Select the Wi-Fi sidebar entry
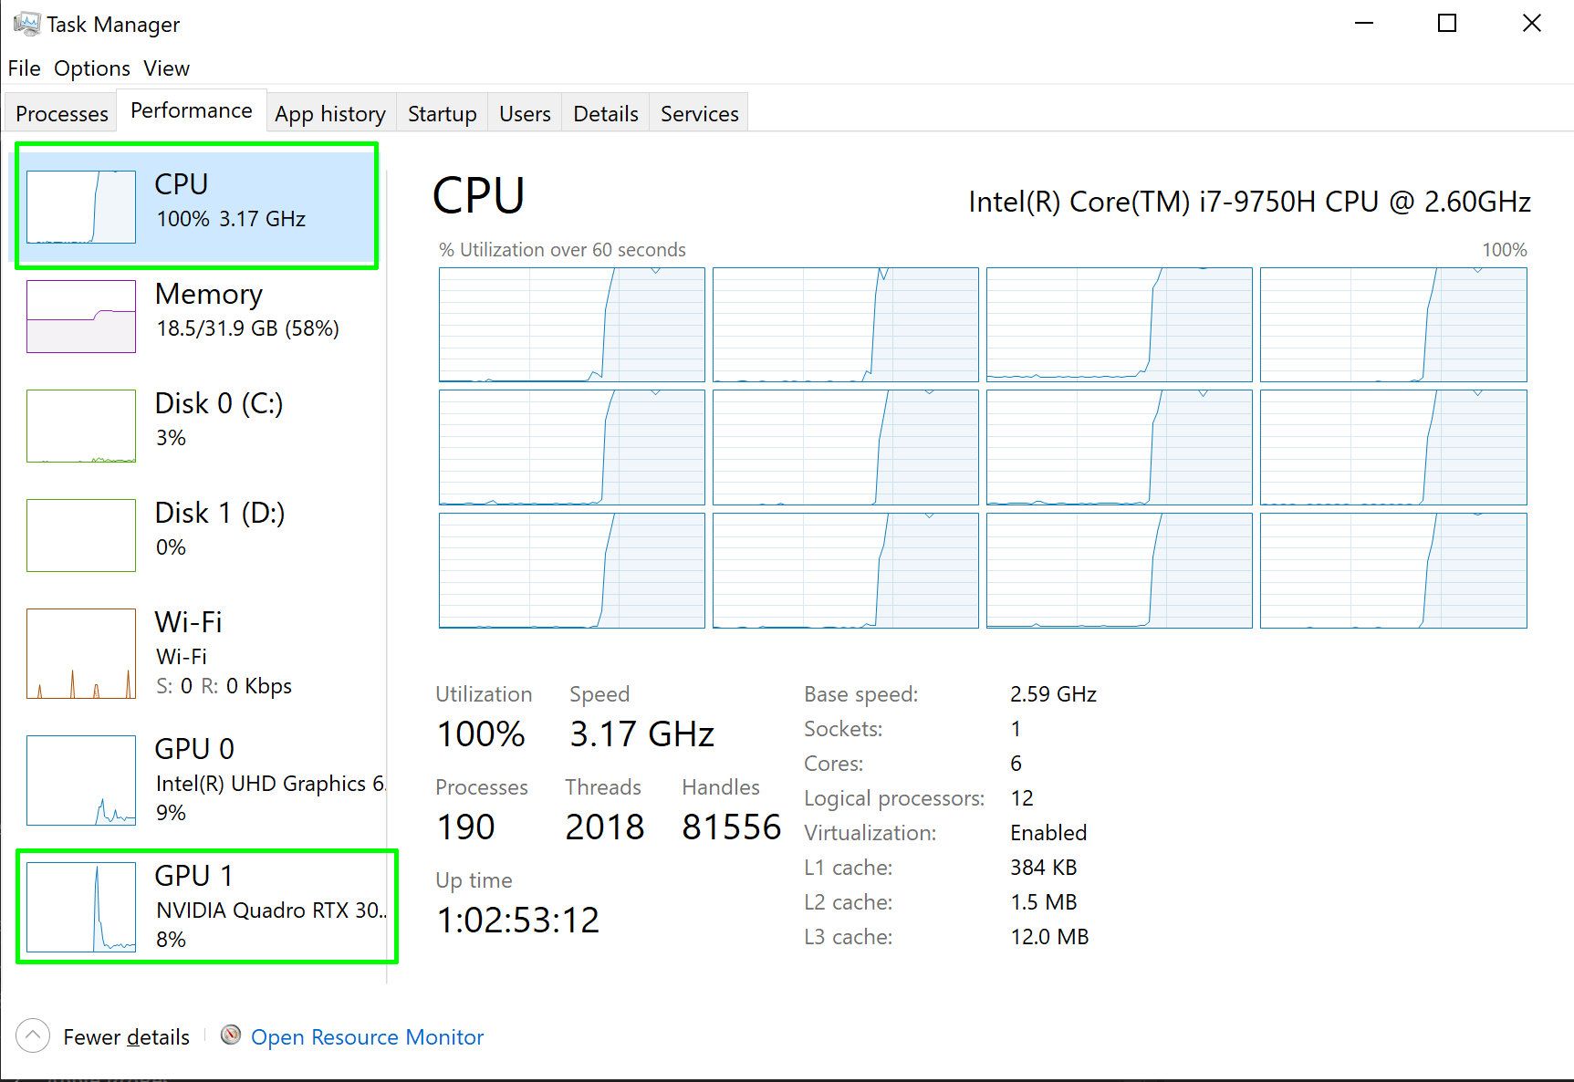 pos(196,653)
